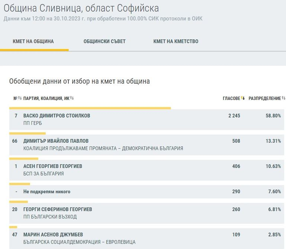Image resolution: width=286 pixels, height=249 pixels.
Task: Click the yellow bar above ВАСКО ДИМИТРОВ СТОИЛКОВ
Action: pyautogui.click(x=90, y=108)
